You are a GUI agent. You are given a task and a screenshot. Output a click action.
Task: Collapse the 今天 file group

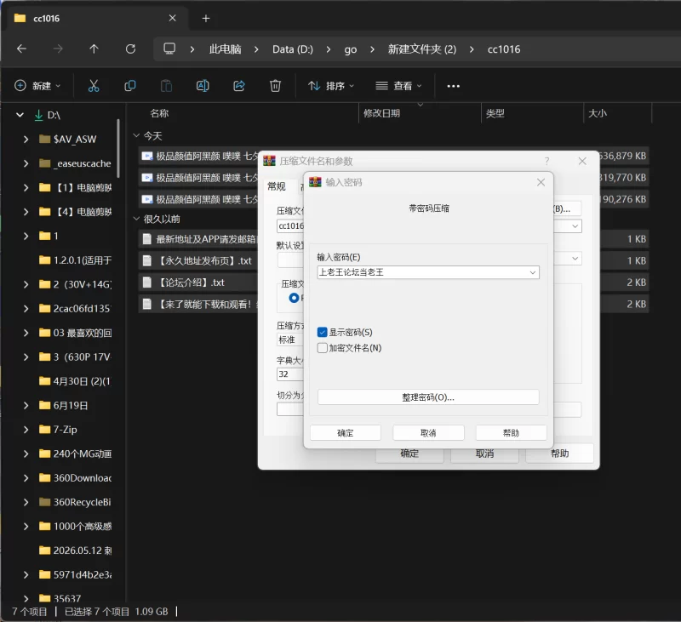136,136
